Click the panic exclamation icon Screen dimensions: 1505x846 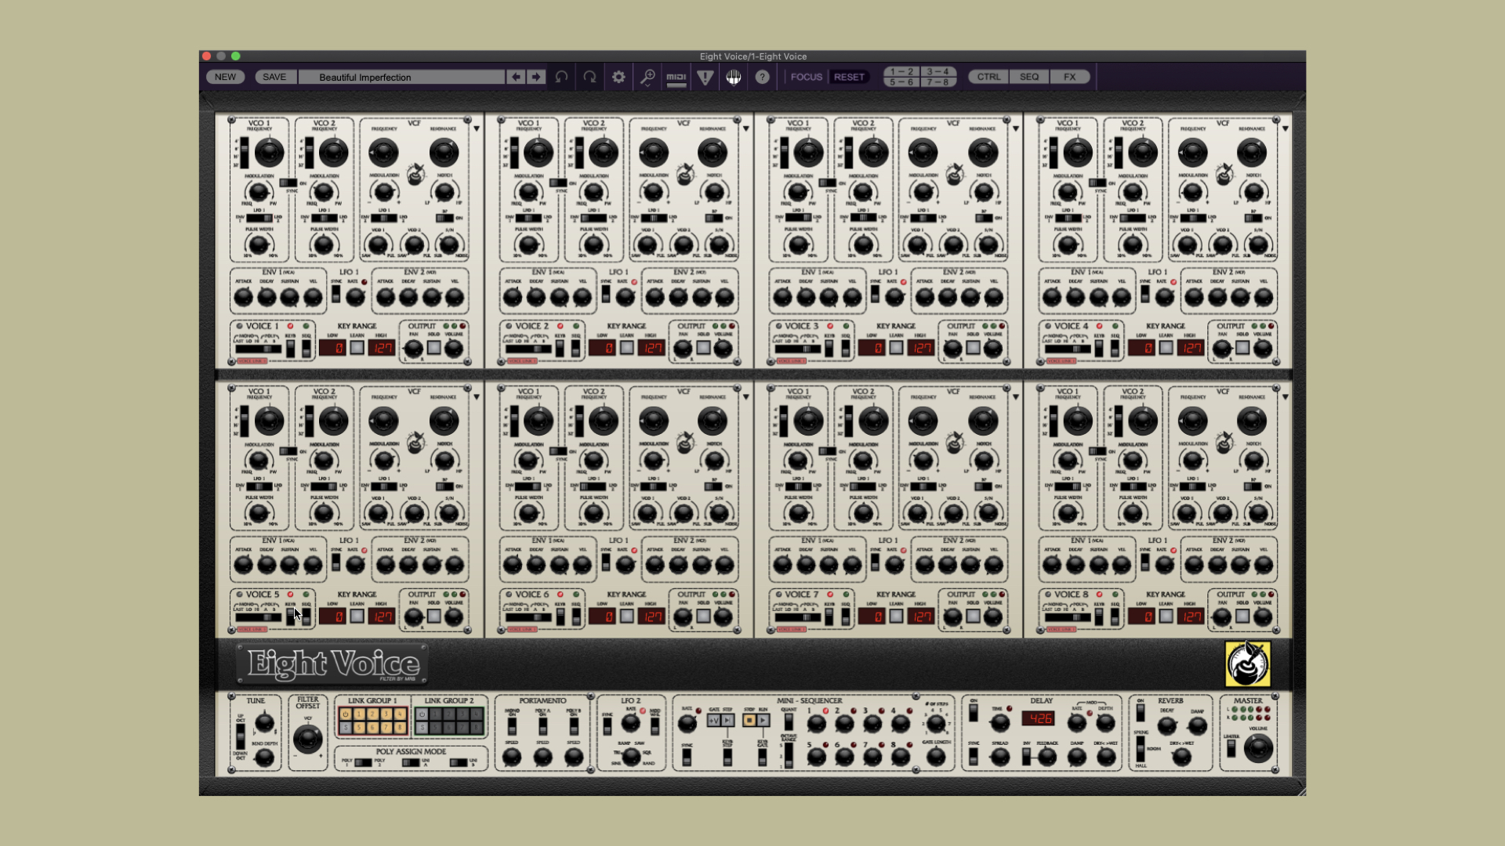click(704, 77)
